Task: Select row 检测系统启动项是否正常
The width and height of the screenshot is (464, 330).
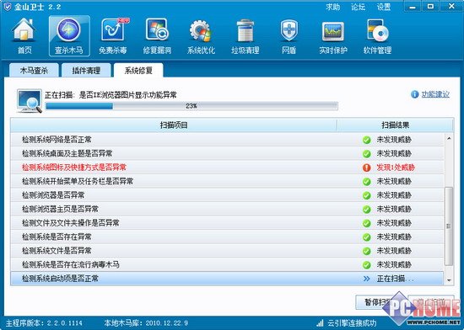Action: point(227,279)
